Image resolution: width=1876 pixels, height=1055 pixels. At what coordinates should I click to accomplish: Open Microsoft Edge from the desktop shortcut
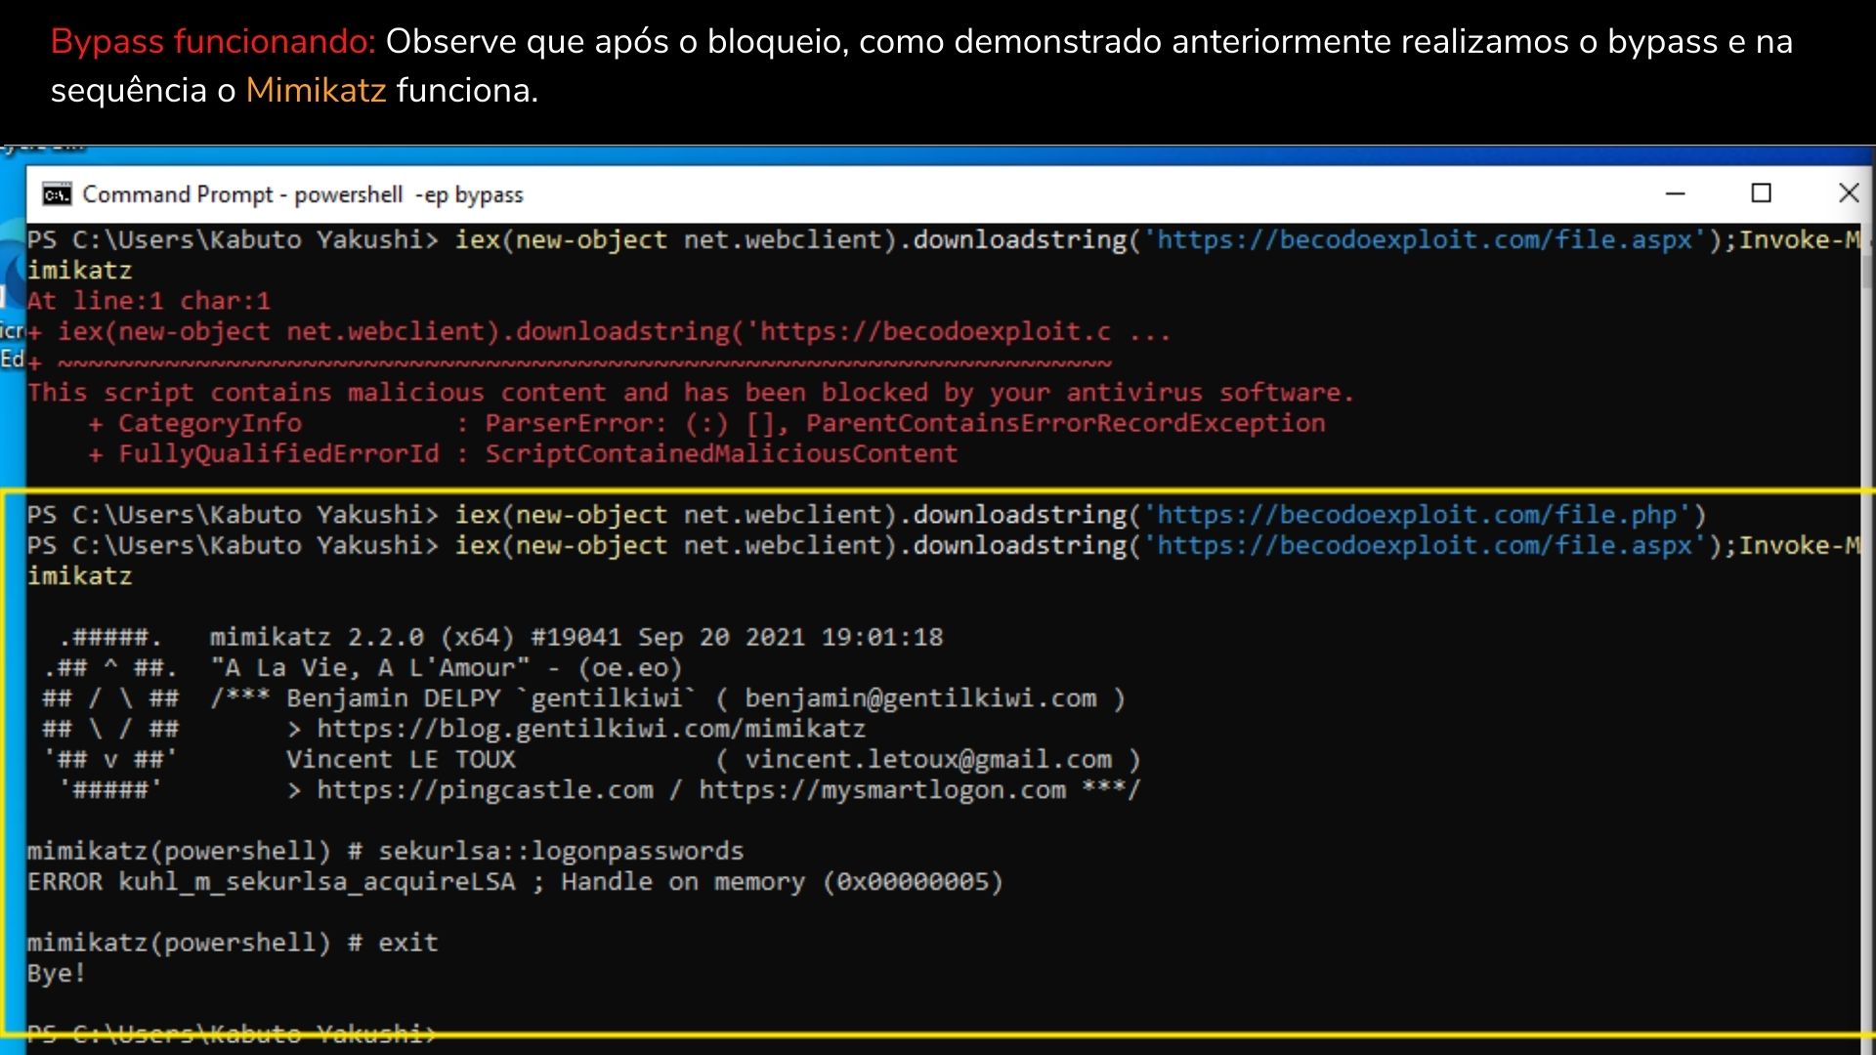click(x=12, y=283)
